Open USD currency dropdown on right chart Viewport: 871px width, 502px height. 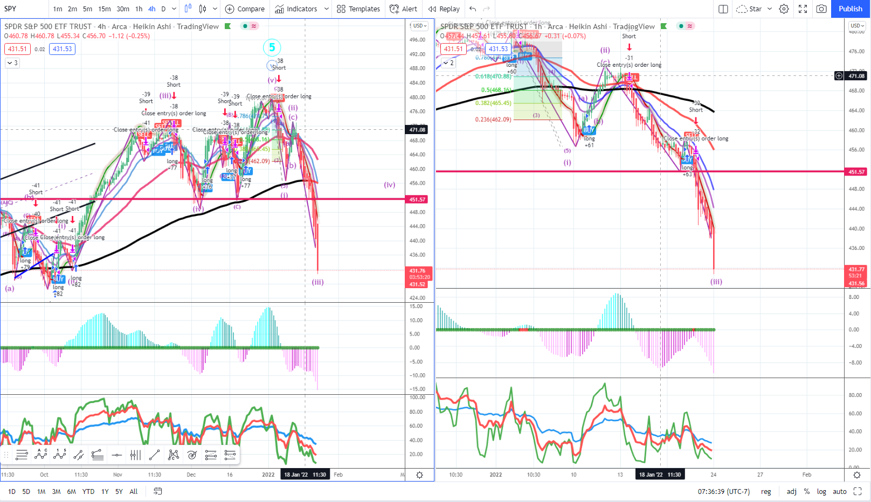click(857, 26)
